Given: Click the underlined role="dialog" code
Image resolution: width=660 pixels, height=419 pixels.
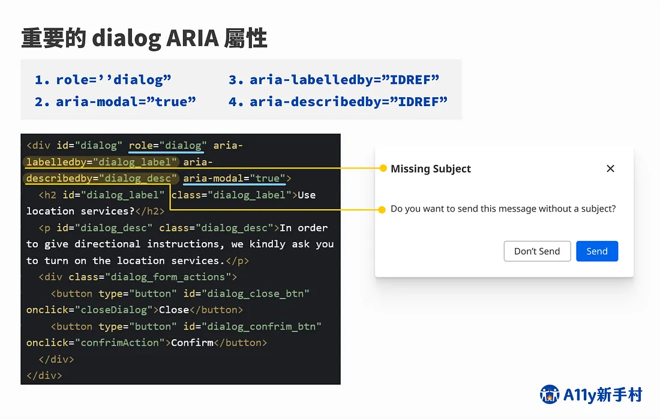Looking at the screenshot, I should click(x=167, y=146).
